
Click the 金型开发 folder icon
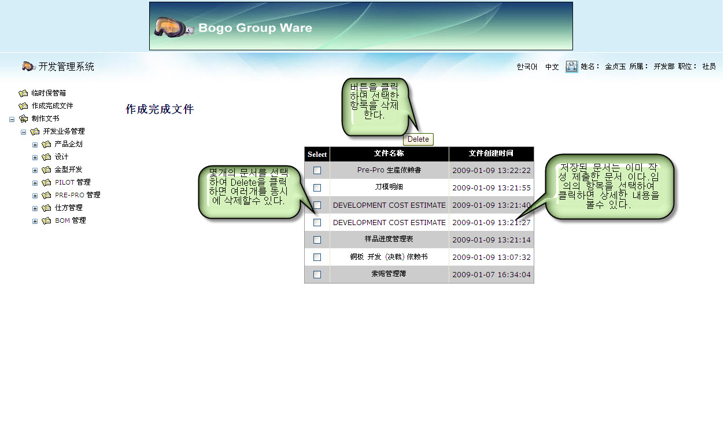[46, 170]
